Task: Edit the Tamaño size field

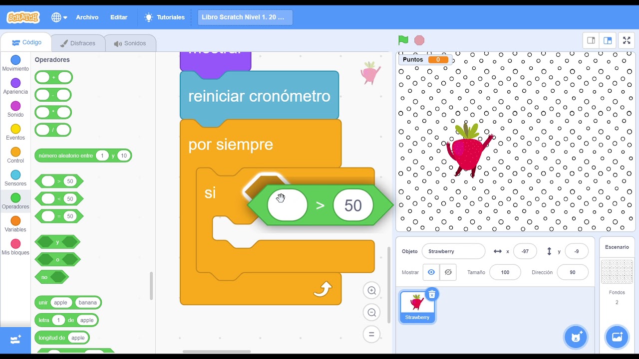Action: coord(505,272)
